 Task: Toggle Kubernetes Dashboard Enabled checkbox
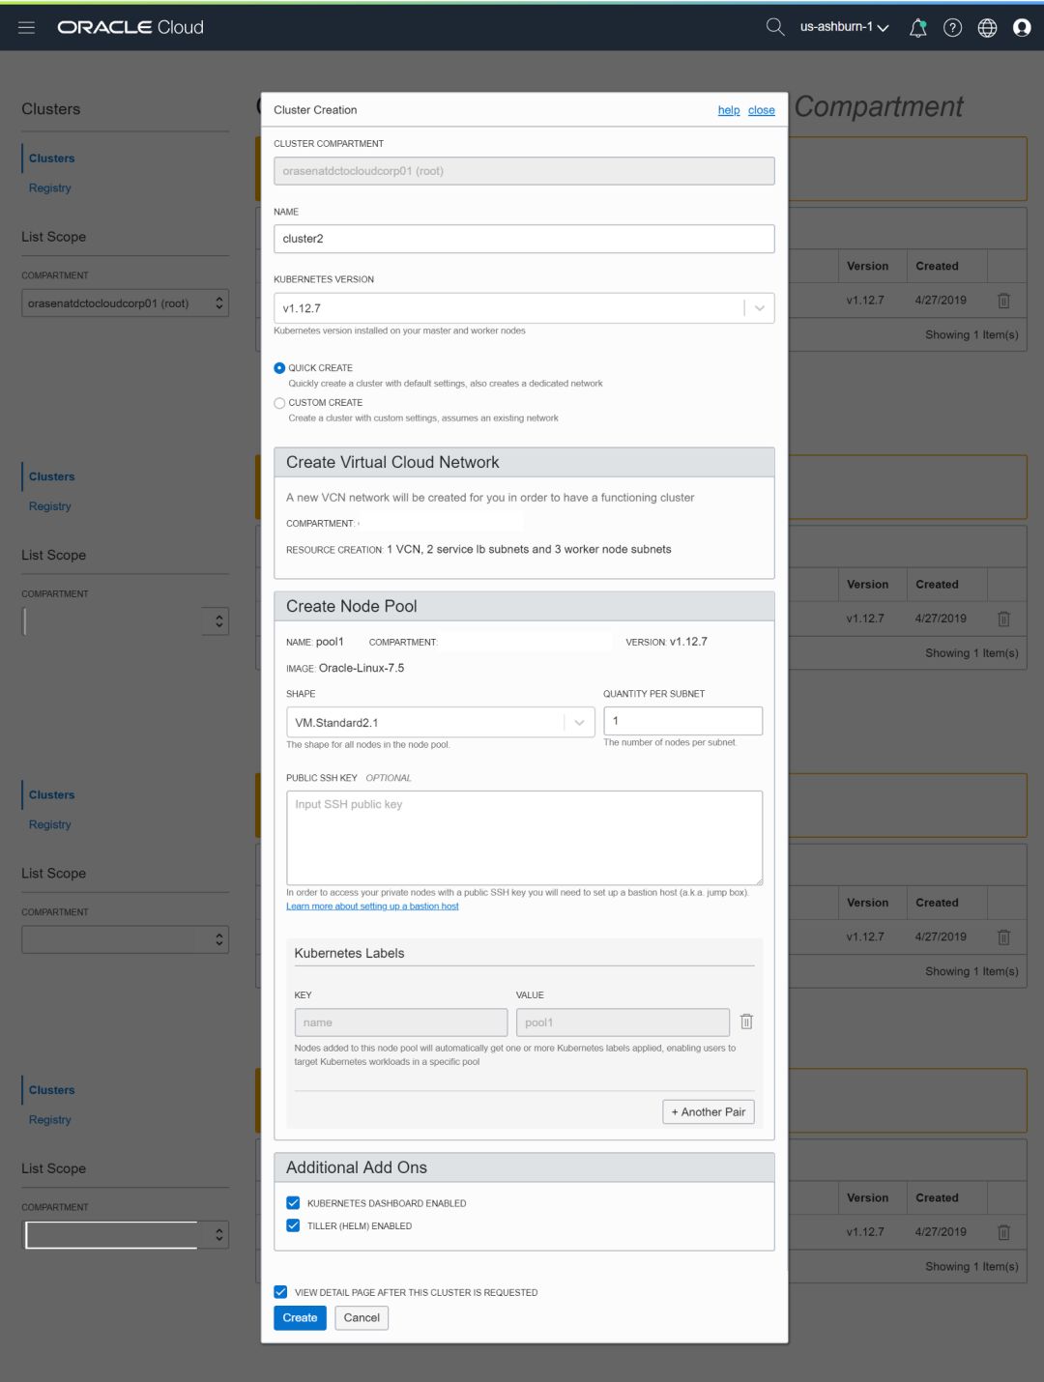coord(293,1203)
